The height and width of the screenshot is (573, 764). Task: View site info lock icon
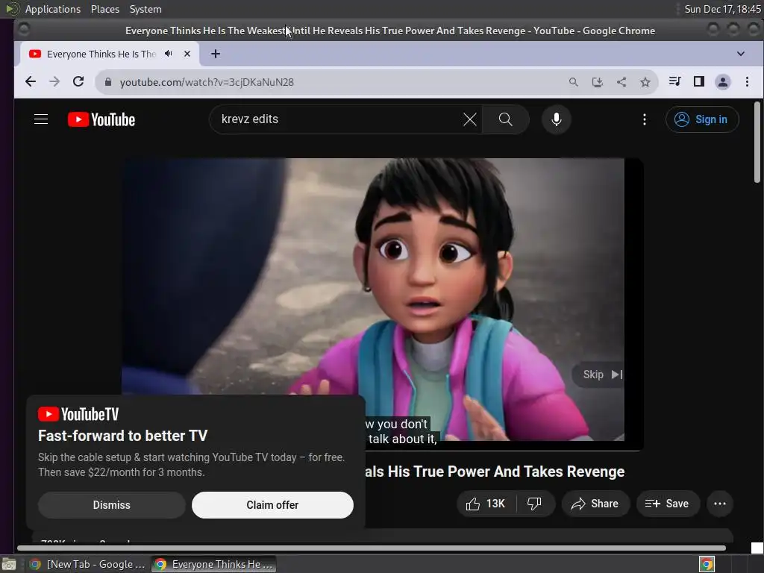point(108,82)
